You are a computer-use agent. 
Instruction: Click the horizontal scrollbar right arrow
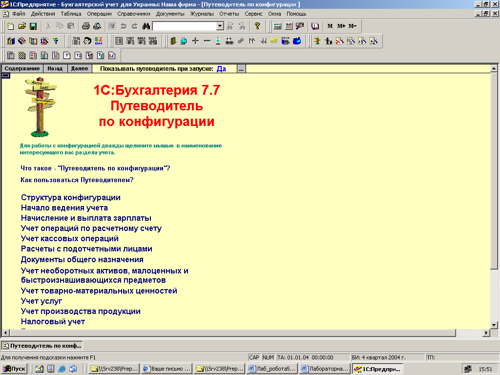pos(486,333)
